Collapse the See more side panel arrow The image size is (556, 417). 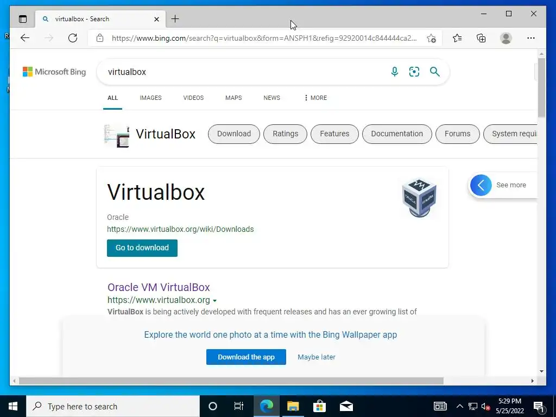pyautogui.click(x=481, y=185)
